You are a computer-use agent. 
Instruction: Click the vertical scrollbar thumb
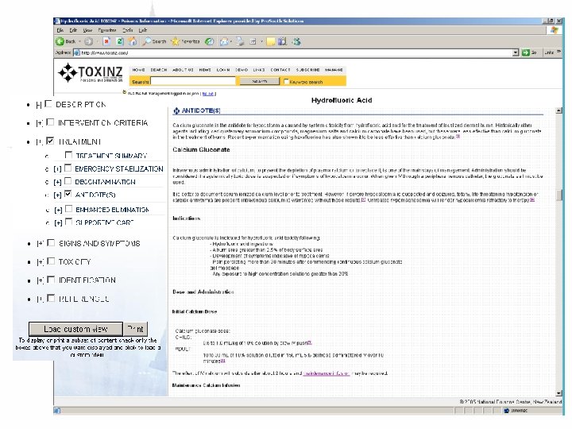pos(558,195)
